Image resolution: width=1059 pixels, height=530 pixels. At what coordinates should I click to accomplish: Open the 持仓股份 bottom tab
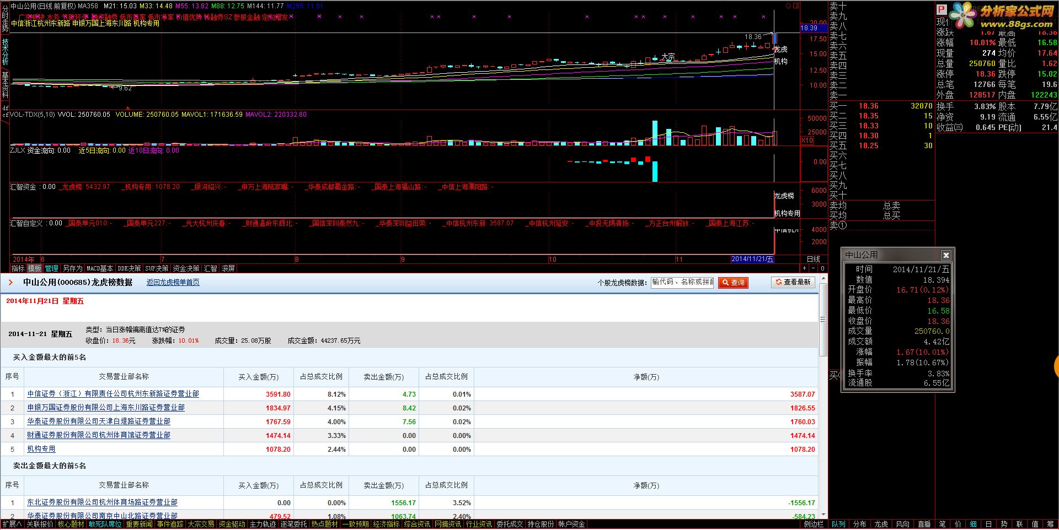pyautogui.click(x=541, y=524)
